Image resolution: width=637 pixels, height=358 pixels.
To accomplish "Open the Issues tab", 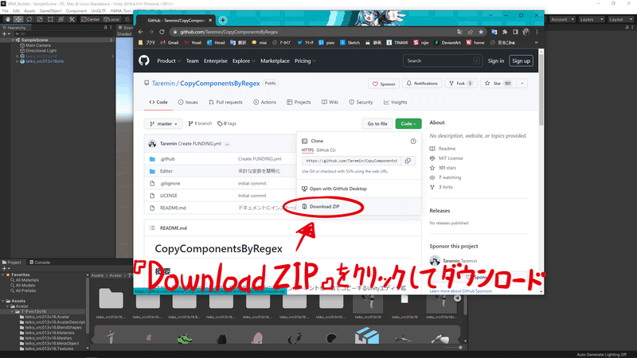I will (x=188, y=103).
